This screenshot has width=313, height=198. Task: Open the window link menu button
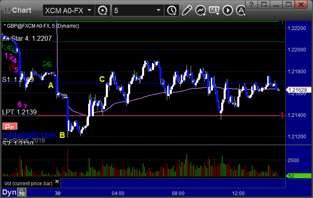(x=264, y=5)
